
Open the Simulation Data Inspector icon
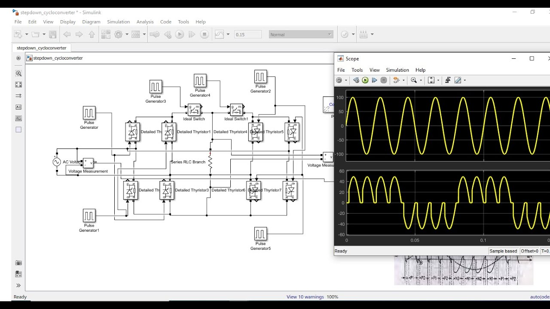pos(220,34)
